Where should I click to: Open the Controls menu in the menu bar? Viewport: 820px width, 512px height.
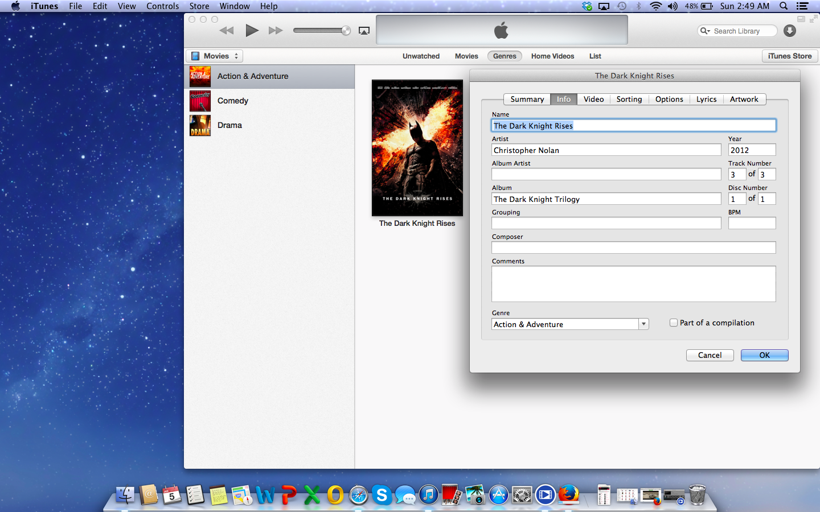pos(163,6)
